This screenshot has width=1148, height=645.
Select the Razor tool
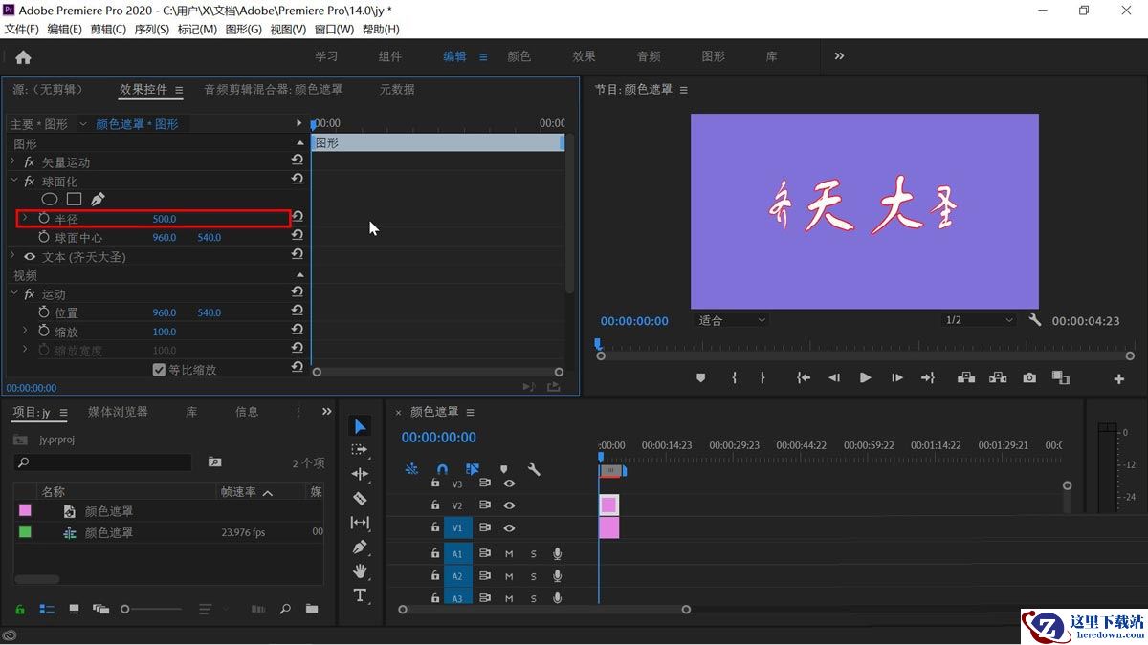[x=360, y=498]
